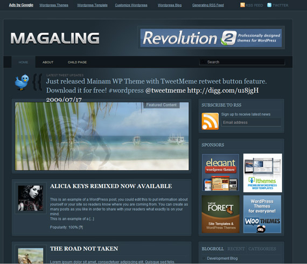Open the Wordpress Template ad link
The height and width of the screenshot is (264, 307).
coord(92,5)
